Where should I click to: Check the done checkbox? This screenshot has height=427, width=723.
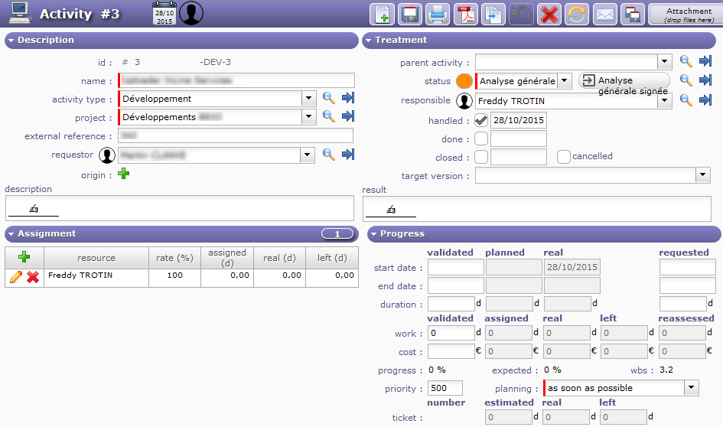point(481,139)
